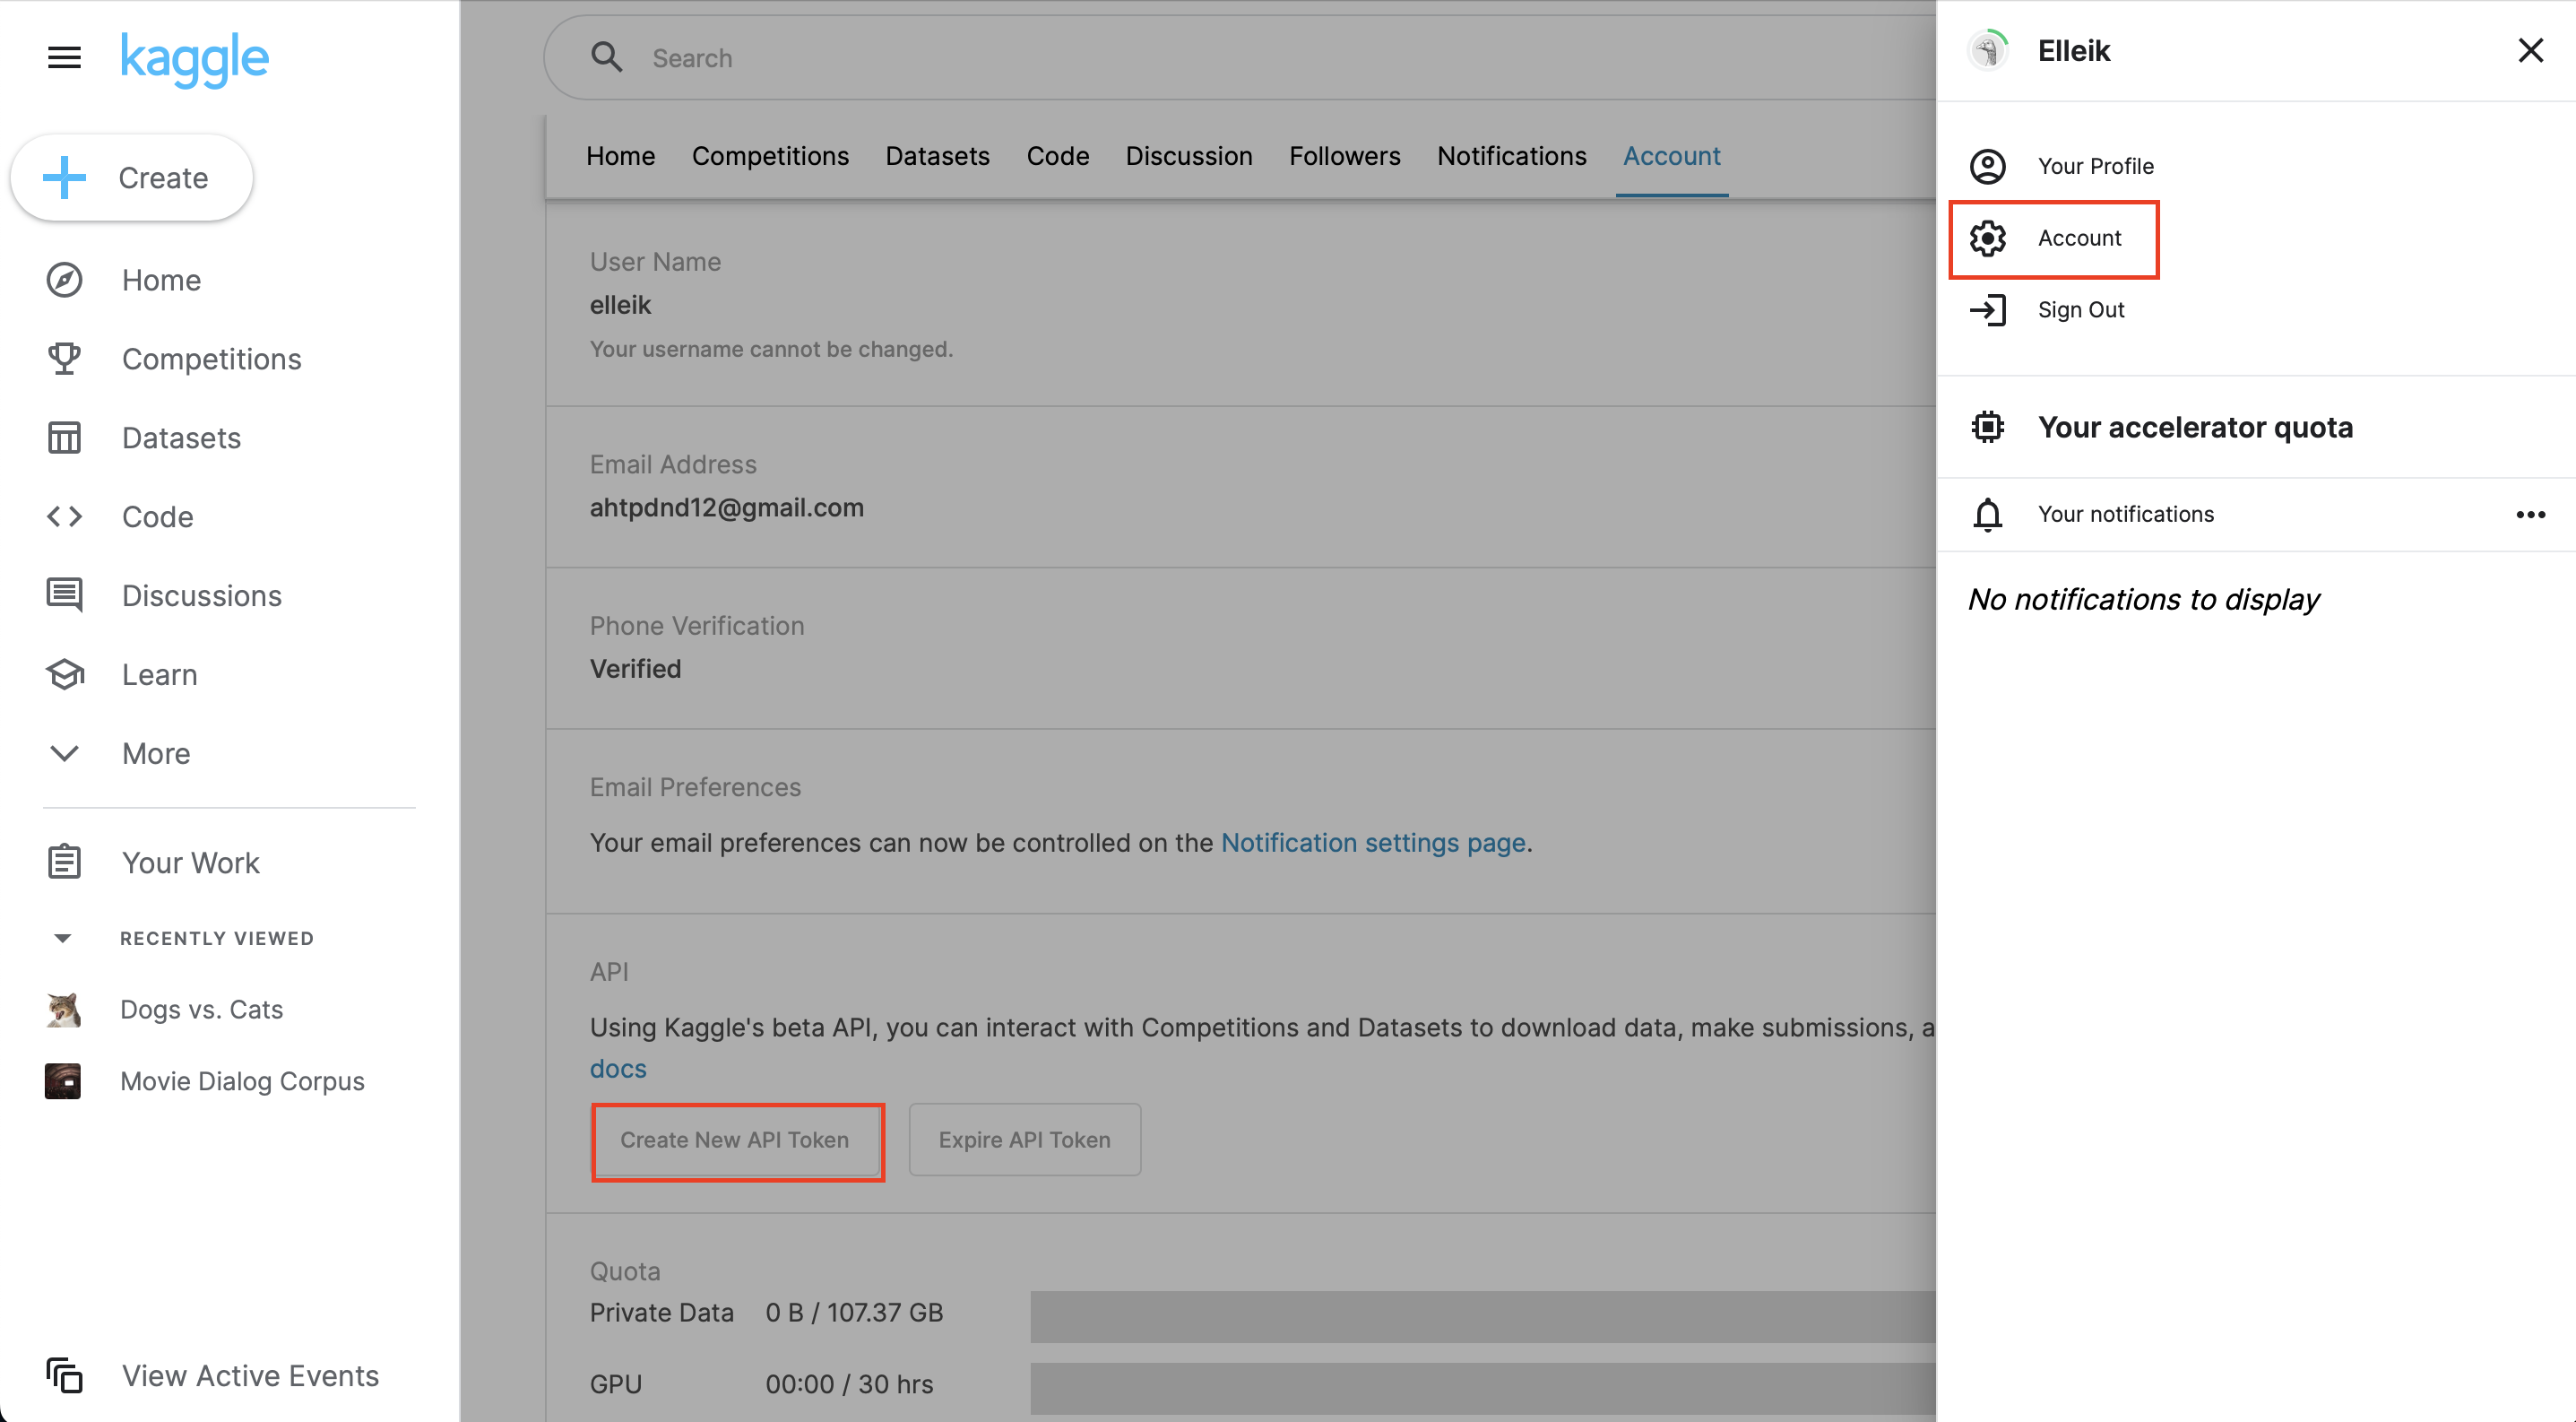Image resolution: width=2576 pixels, height=1422 pixels.
Task: Click the notifications bell icon
Action: pos(1987,514)
